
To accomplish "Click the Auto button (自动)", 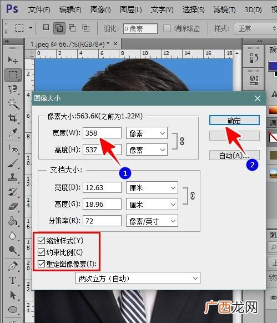I will click(234, 155).
